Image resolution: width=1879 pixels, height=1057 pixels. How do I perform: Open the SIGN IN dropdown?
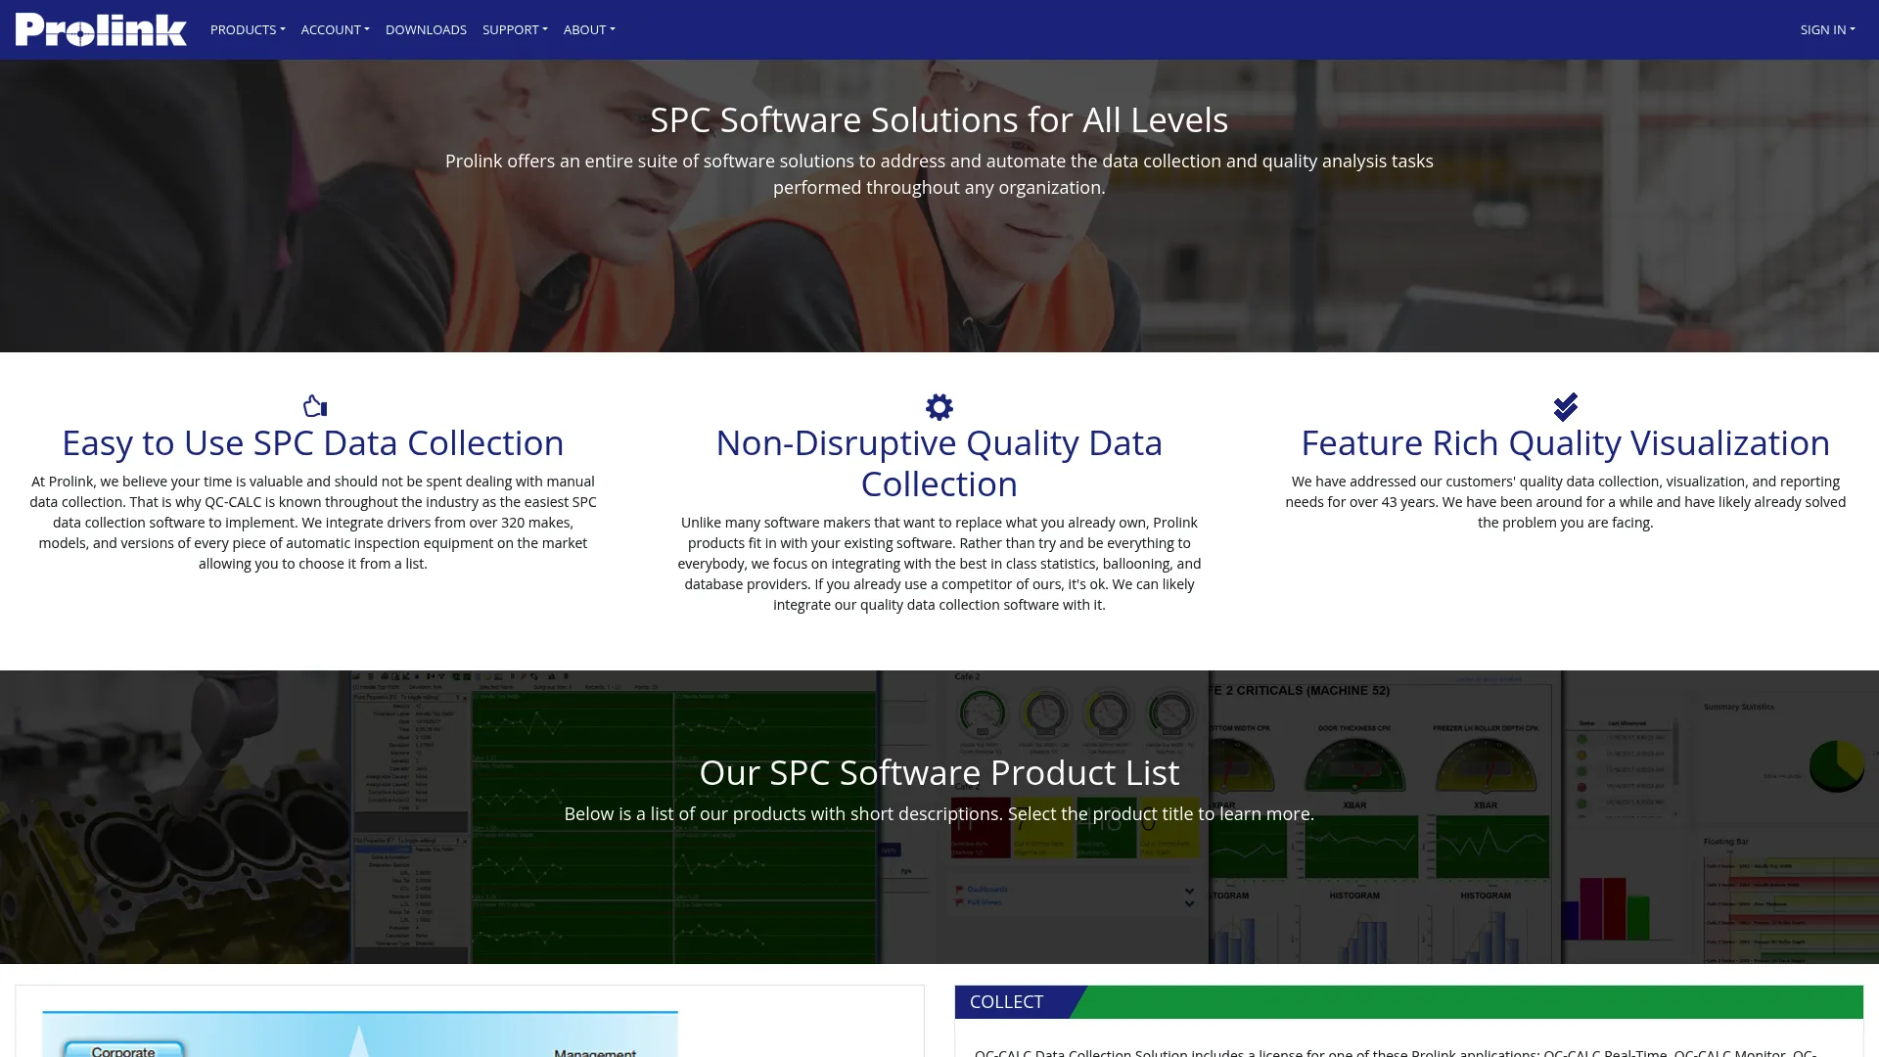coord(1827,29)
